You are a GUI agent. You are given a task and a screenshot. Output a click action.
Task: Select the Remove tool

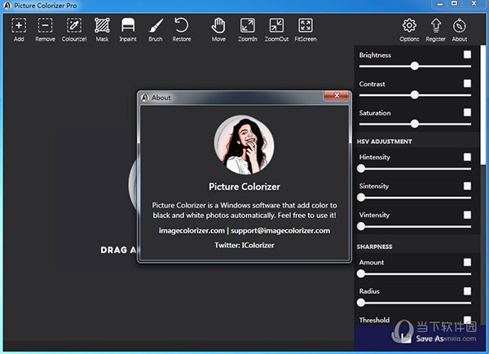tap(45, 29)
